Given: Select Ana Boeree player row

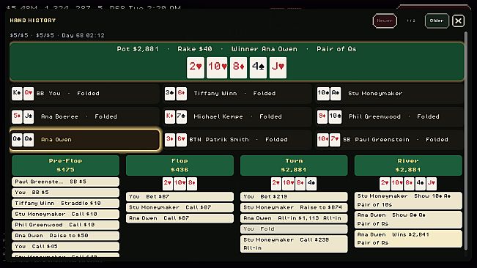Looking at the screenshot, I should point(84,116).
